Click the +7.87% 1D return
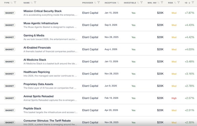 [189, 13]
